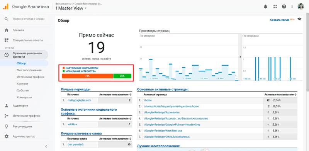Click the Главная home icon
This screenshot has width=309, height=151.
point(7,30)
